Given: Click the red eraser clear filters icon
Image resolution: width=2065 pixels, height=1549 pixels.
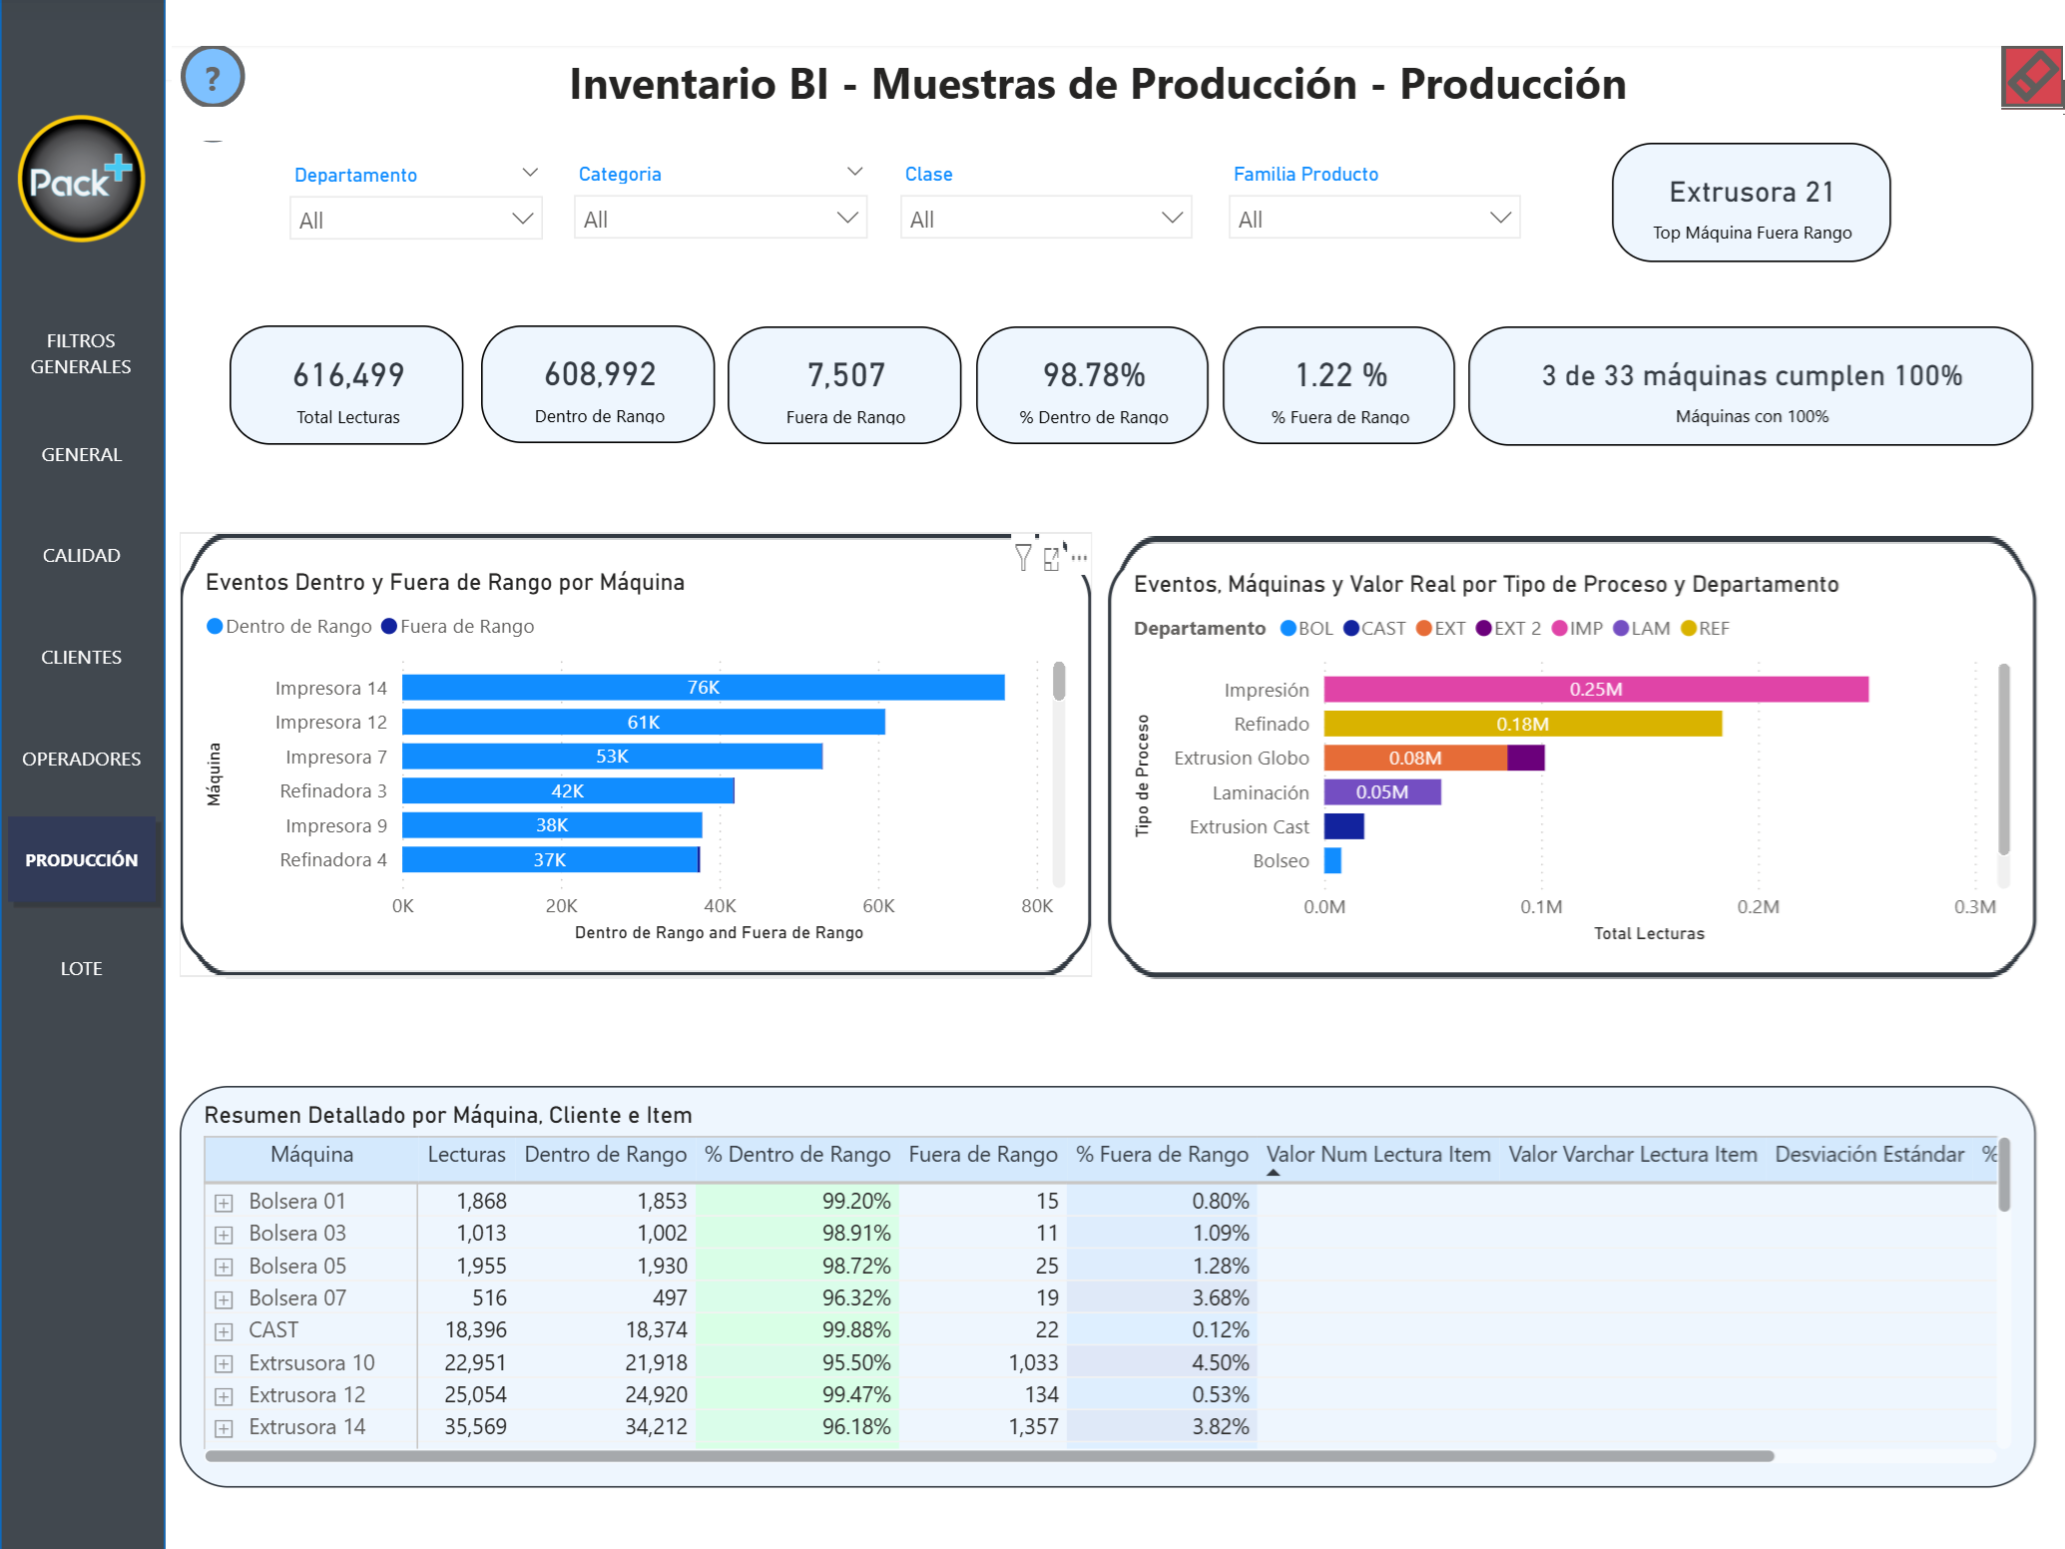Looking at the screenshot, I should tap(2031, 76).
